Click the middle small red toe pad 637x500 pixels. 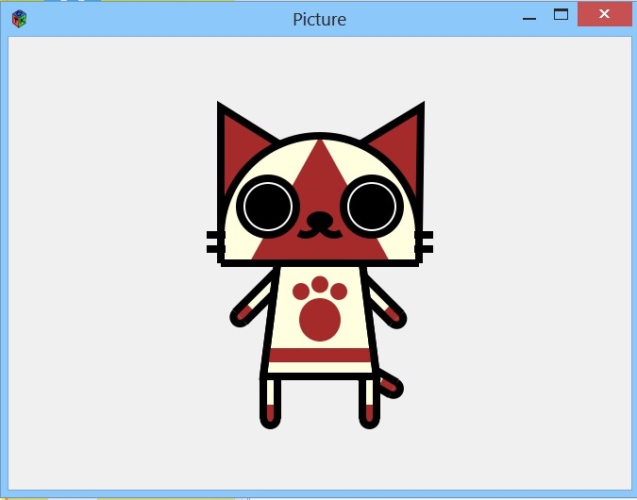click(x=320, y=284)
